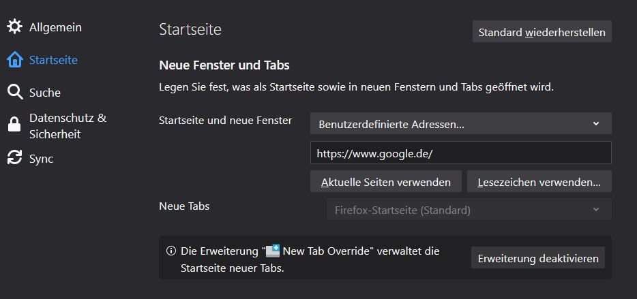Image resolution: width=637 pixels, height=299 pixels.
Task: Click Aktuelle Seiten verwenden
Action: 386,182
